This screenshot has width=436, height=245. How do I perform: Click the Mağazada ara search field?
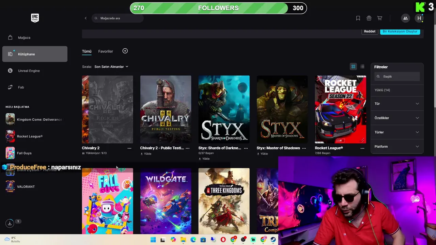click(x=118, y=18)
